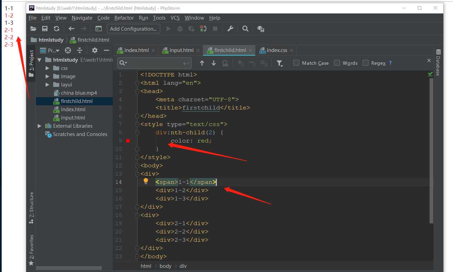
Task: Open the search help question mark
Action: click(x=390, y=63)
